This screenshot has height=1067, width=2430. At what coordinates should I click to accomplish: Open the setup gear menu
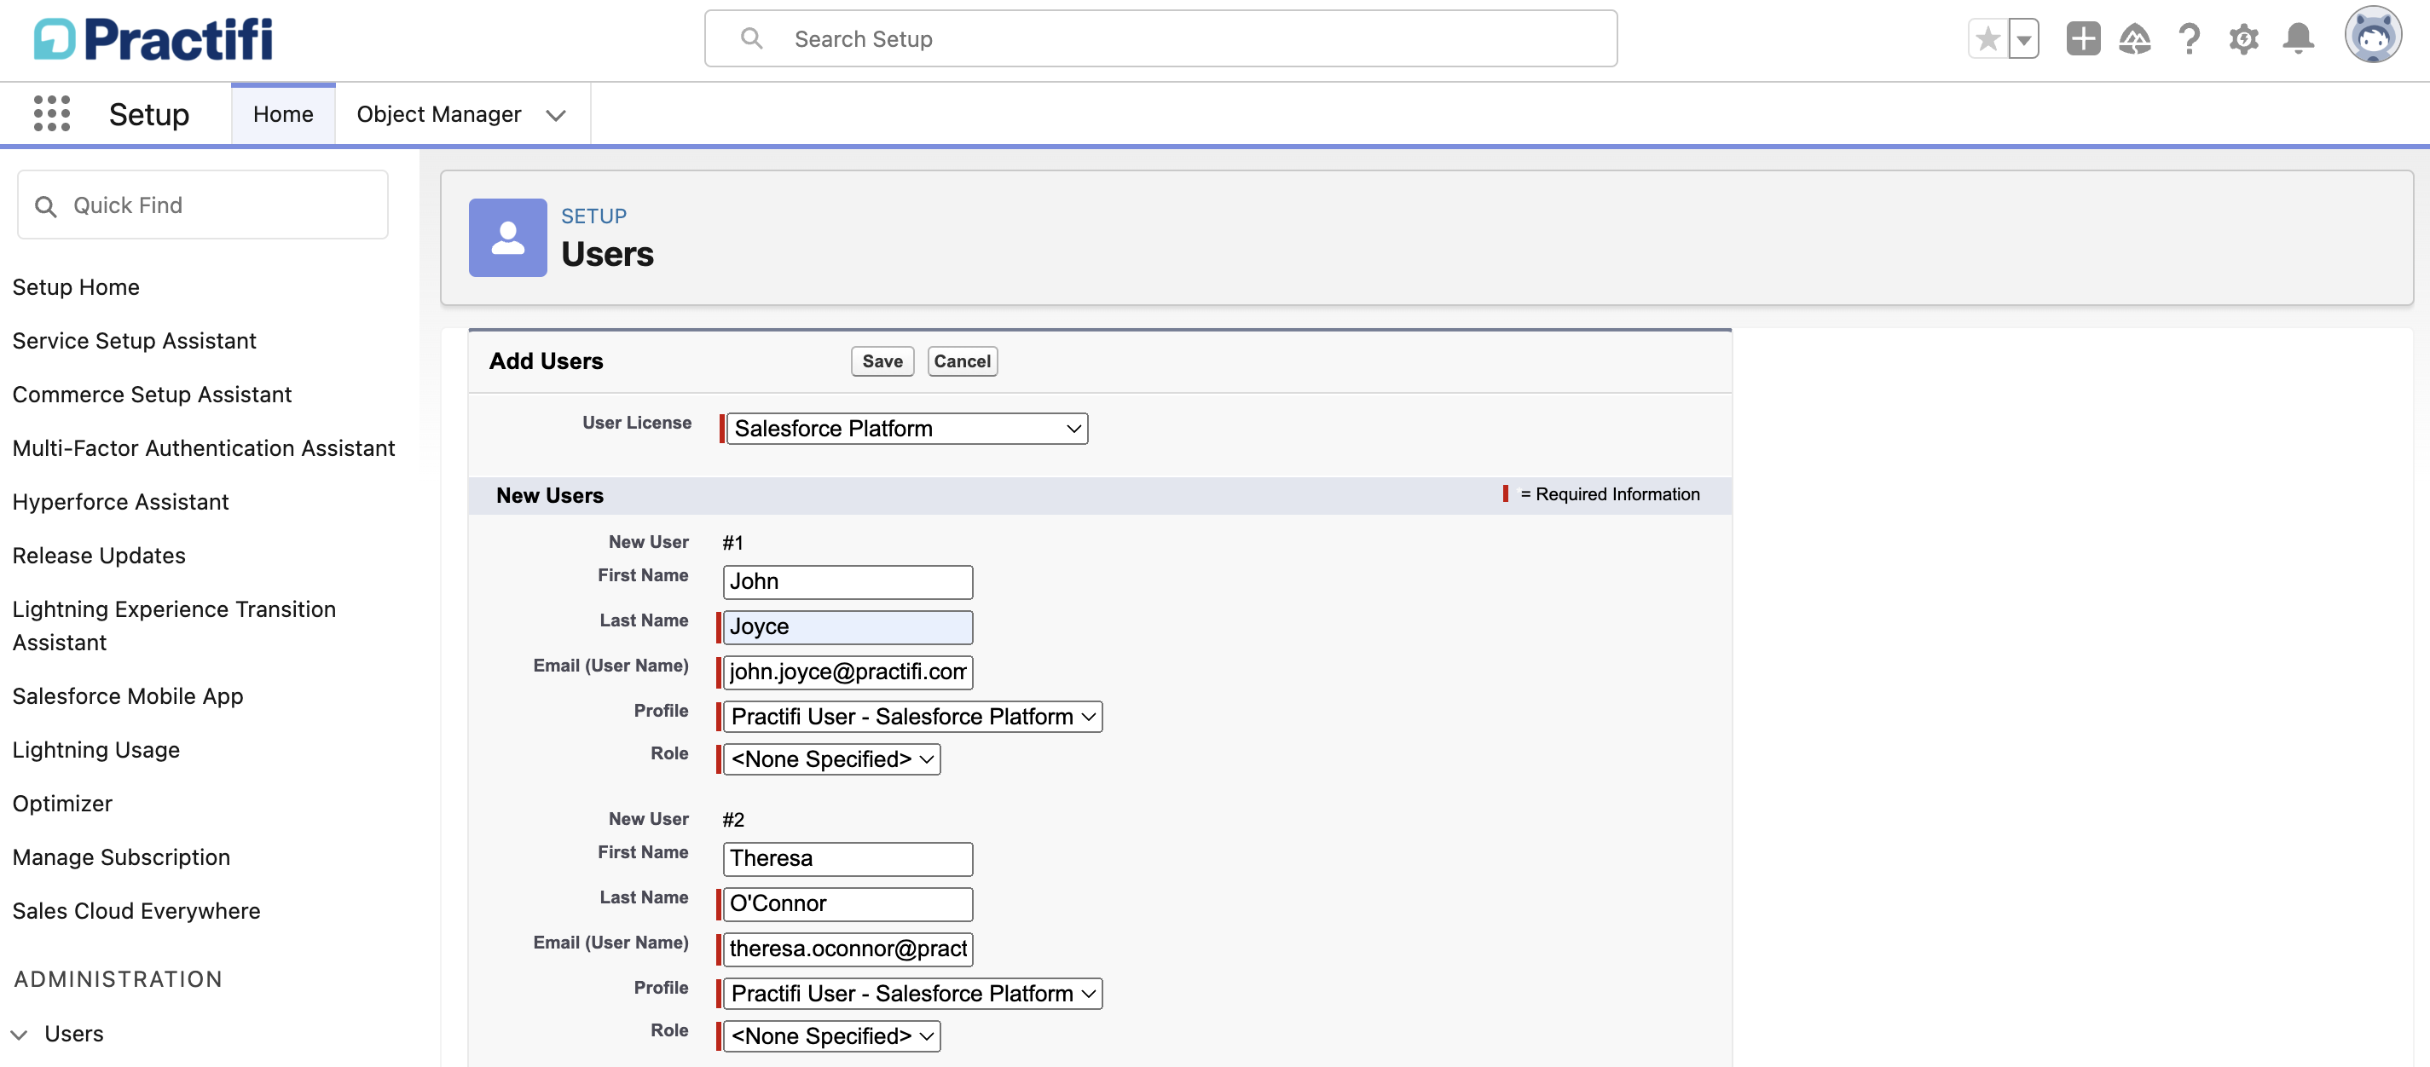[x=2243, y=38]
